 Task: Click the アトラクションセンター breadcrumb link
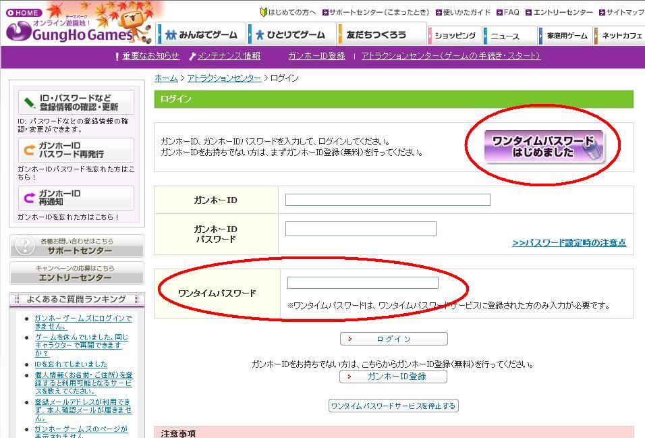224,78
